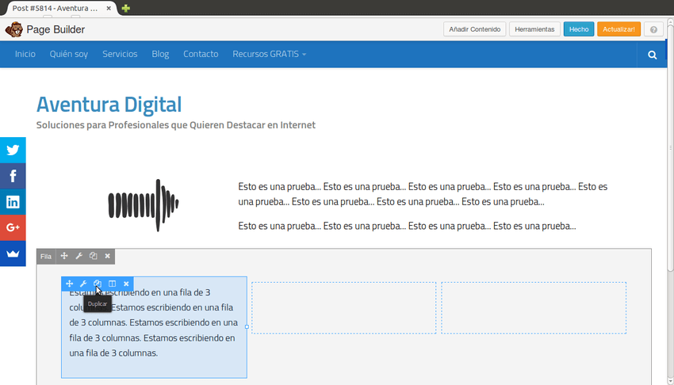The image size is (674, 385).
Task: Expand the Recursos GRATIS dropdown menu
Action: 269,55
